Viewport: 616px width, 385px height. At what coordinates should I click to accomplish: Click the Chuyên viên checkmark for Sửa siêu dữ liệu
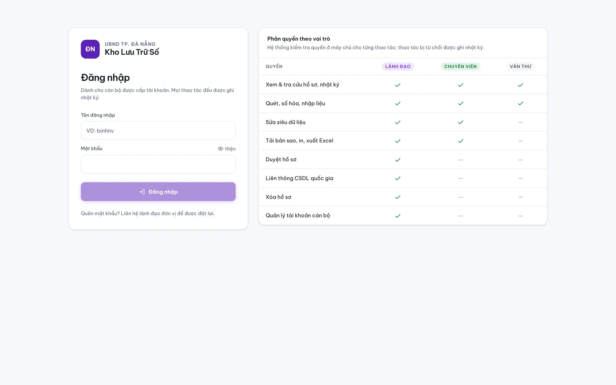[x=460, y=122]
